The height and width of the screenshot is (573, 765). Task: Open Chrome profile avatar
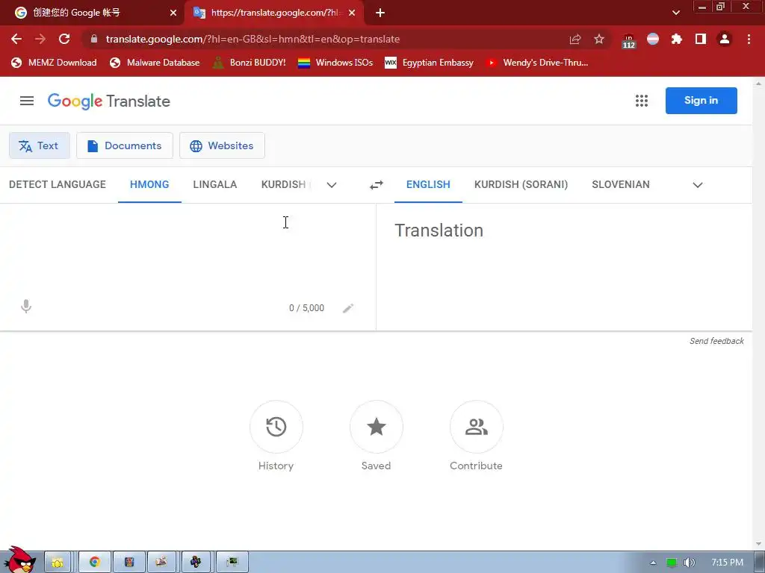[725, 39]
